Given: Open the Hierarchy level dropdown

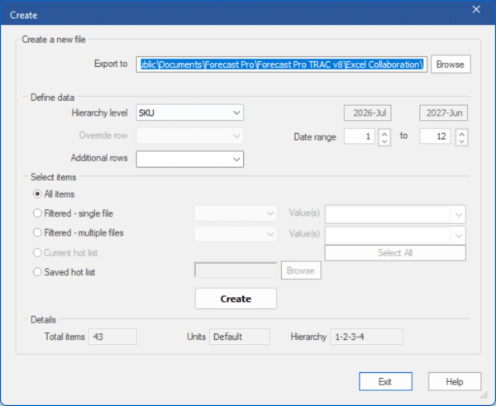Looking at the screenshot, I should coord(190,112).
